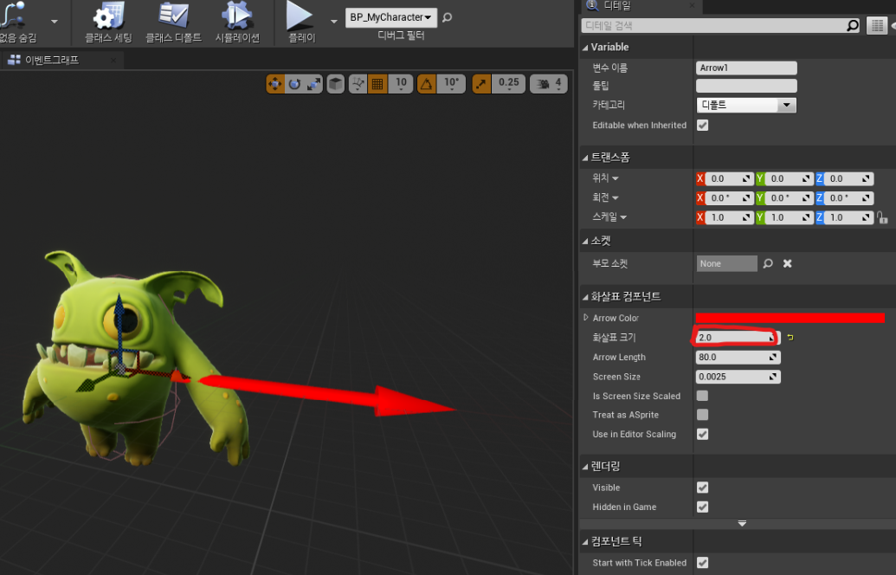Open property matrix grid view icon
The height and width of the screenshot is (575, 896).
pyautogui.click(x=877, y=26)
